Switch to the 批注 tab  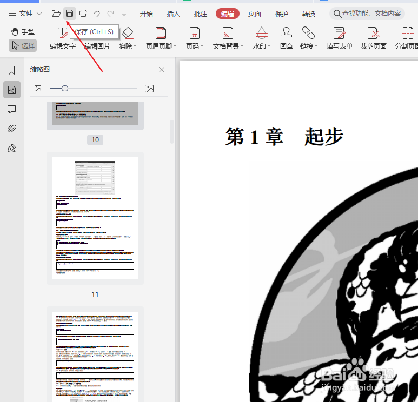pyautogui.click(x=201, y=14)
